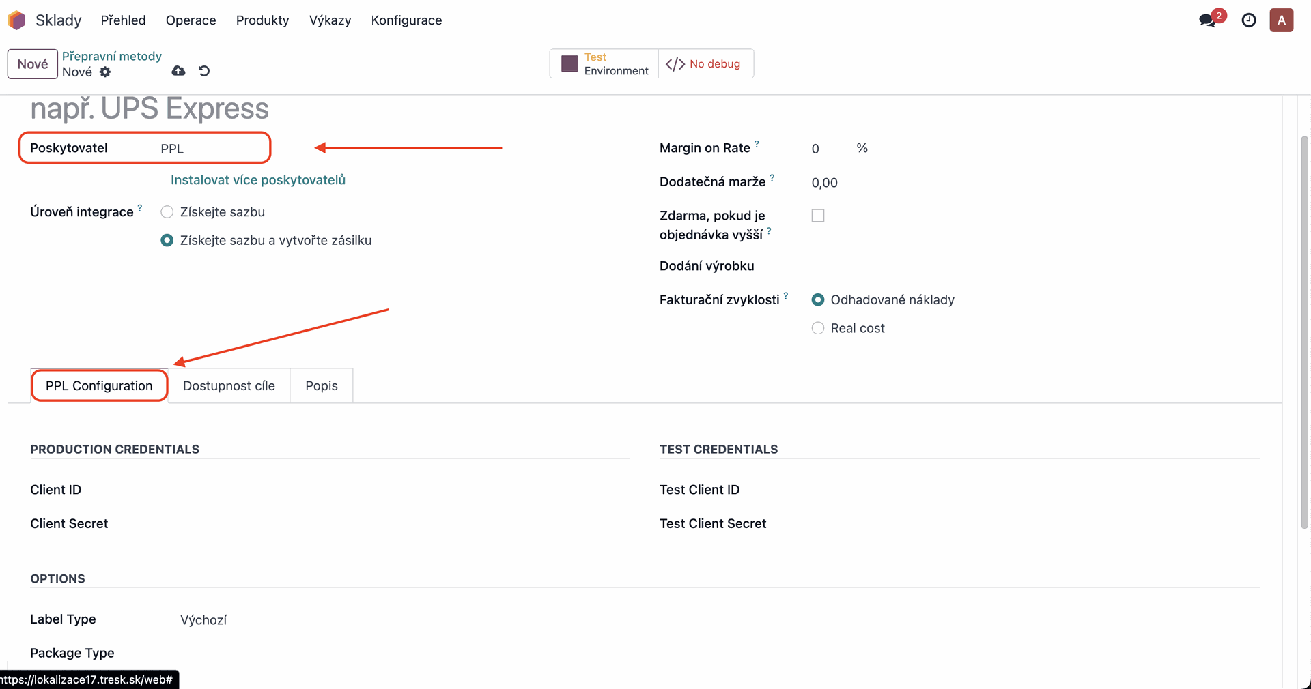Click the Test Environment color square

[569, 64]
